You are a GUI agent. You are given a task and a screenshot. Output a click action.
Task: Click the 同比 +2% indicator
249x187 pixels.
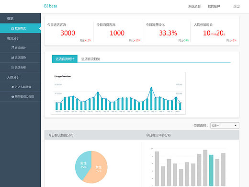pos(231,40)
